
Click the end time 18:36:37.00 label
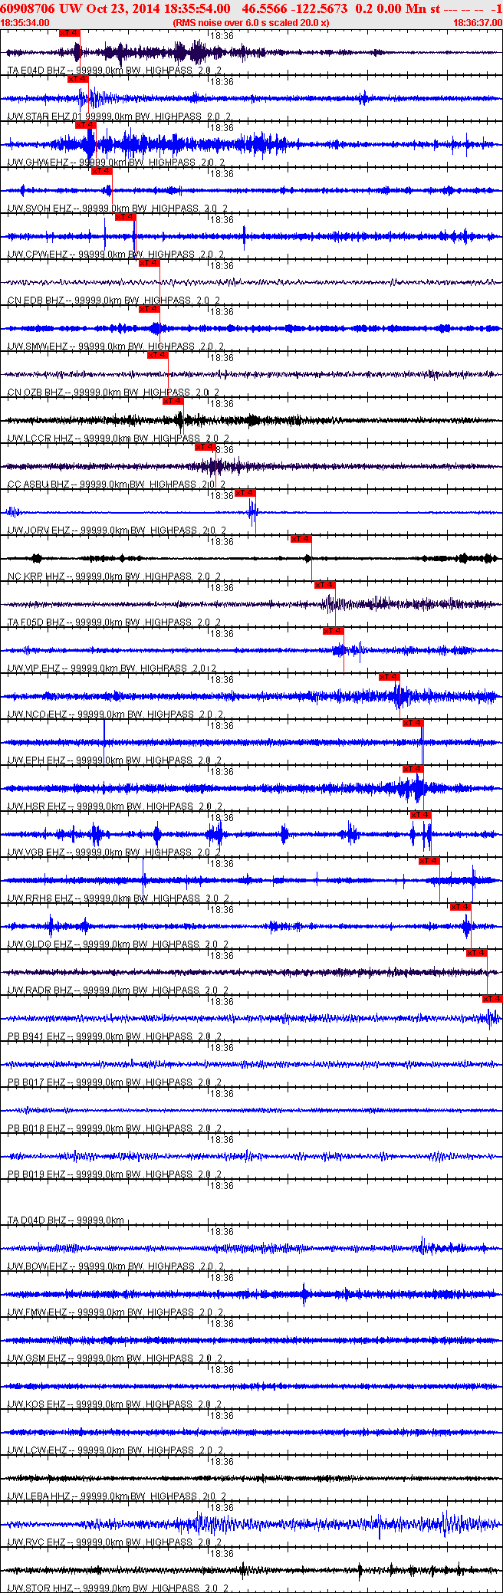coord(478,22)
